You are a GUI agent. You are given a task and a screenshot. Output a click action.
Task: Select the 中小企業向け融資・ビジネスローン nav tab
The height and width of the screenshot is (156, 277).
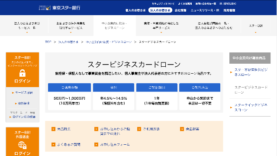[114, 26]
